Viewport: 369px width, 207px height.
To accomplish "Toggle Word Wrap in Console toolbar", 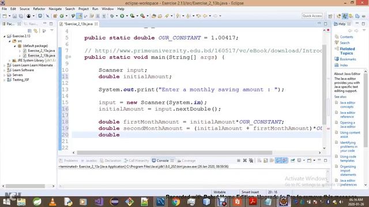I will 272,160.
